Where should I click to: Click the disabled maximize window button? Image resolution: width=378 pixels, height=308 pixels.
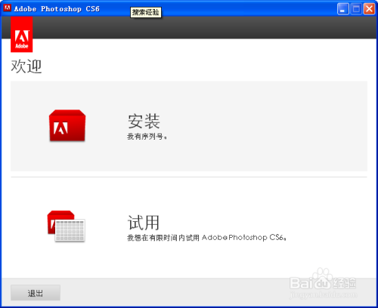(356, 9)
